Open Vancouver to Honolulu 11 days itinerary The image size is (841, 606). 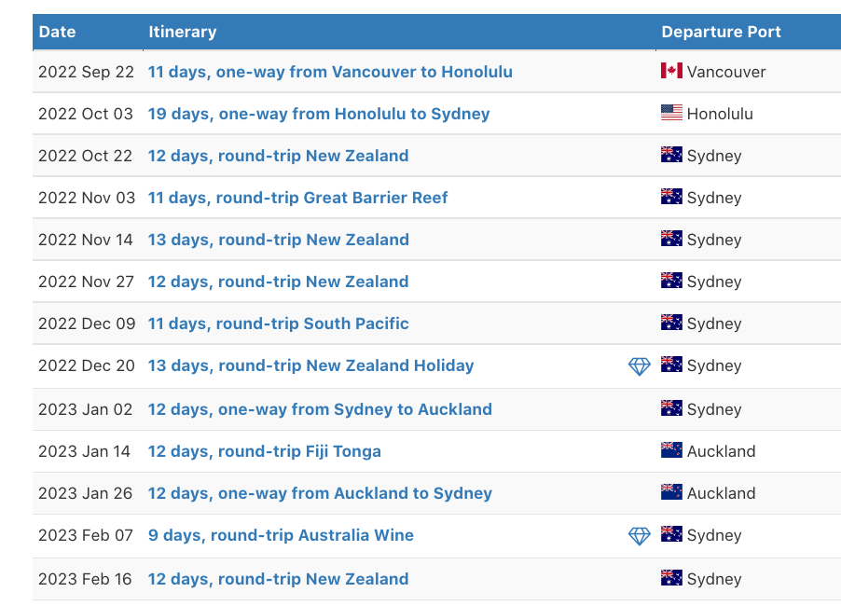point(330,72)
